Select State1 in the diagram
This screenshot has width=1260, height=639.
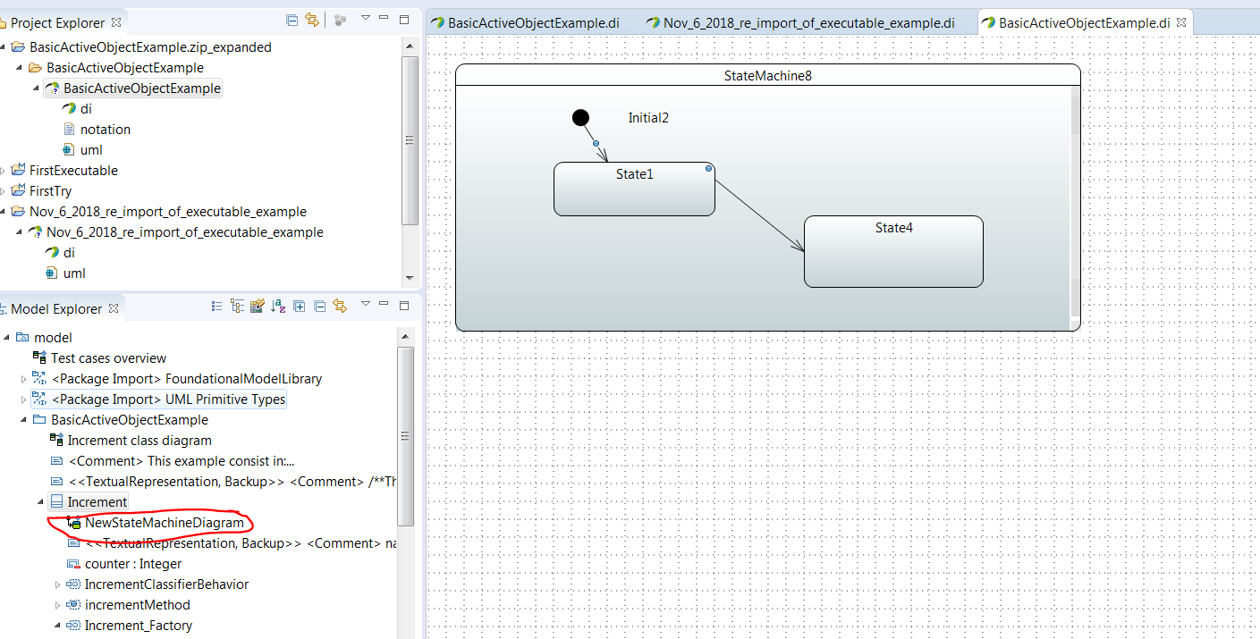[634, 189]
